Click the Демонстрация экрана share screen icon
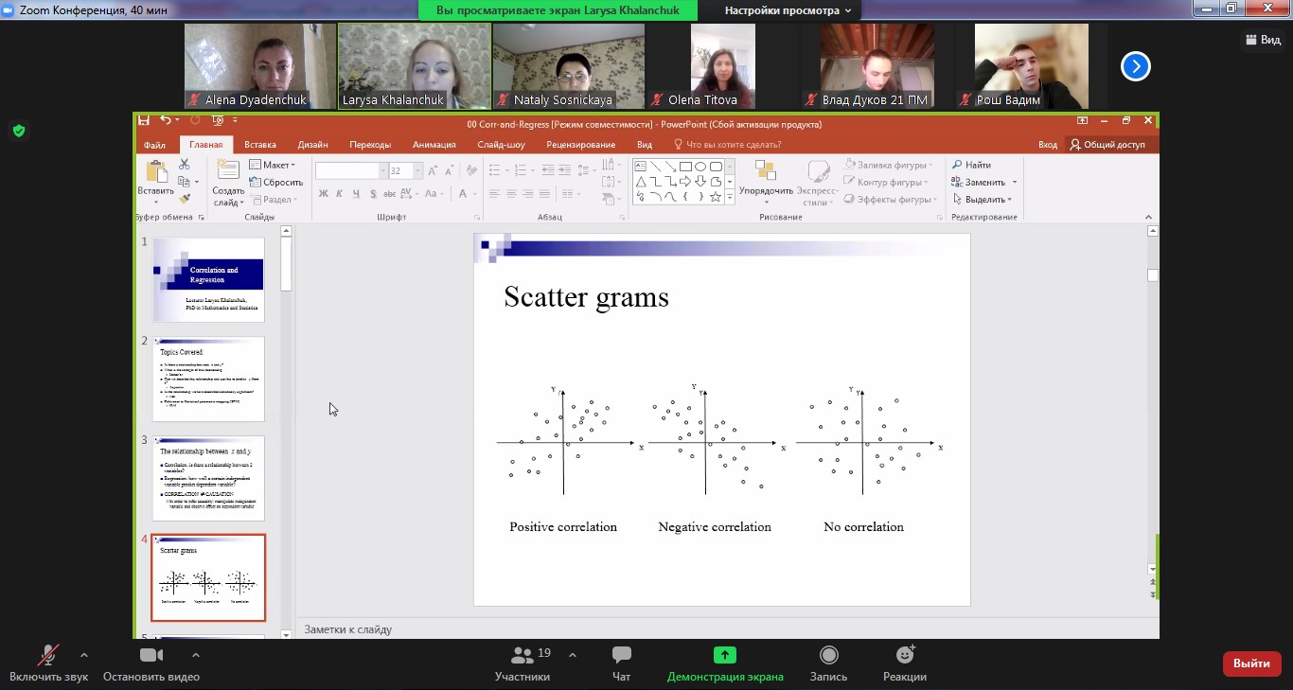The width and height of the screenshot is (1293, 690). [x=725, y=655]
